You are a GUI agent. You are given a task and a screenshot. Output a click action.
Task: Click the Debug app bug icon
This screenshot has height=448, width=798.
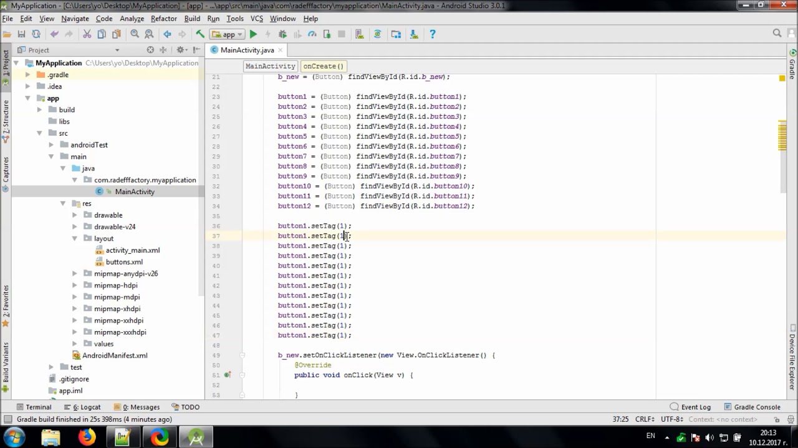point(282,34)
